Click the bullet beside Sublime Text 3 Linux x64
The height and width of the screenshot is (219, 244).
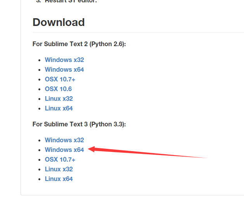(x=39, y=179)
